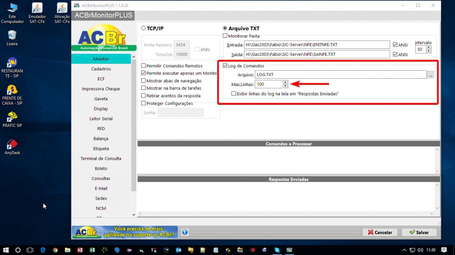Open the Ativação SAT-CFe desktop icon
Viewport: 455px width, 255px height.
coord(62,13)
